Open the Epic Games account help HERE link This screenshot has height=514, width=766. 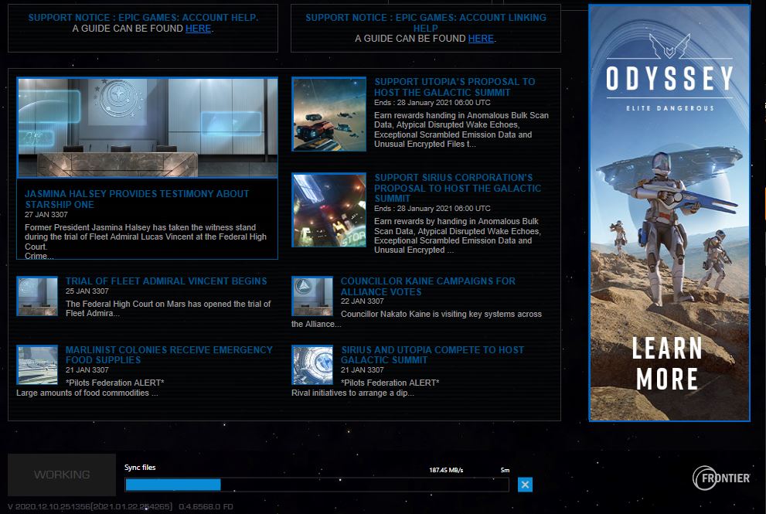199,29
